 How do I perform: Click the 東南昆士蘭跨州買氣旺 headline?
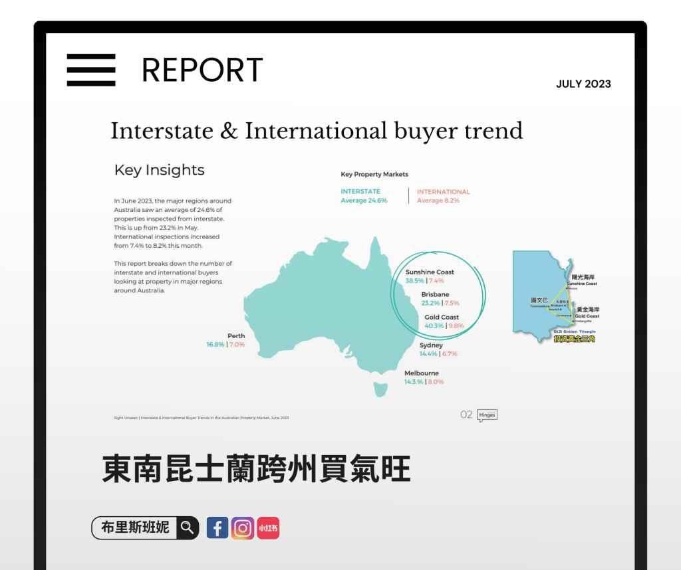click(x=256, y=469)
